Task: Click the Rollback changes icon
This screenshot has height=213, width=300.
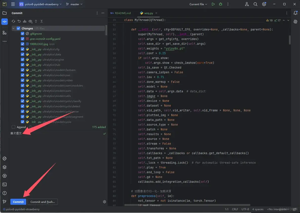Action: click(19, 21)
